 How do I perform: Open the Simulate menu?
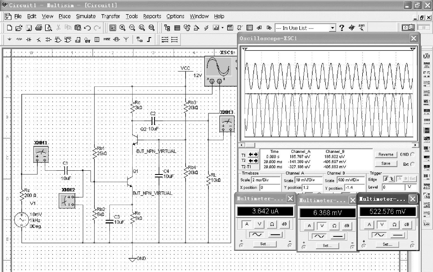click(86, 16)
